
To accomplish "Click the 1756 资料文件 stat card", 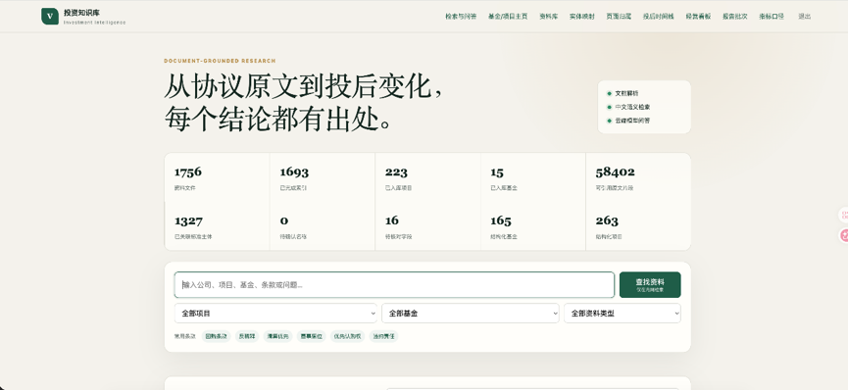I will [x=217, y=178].
